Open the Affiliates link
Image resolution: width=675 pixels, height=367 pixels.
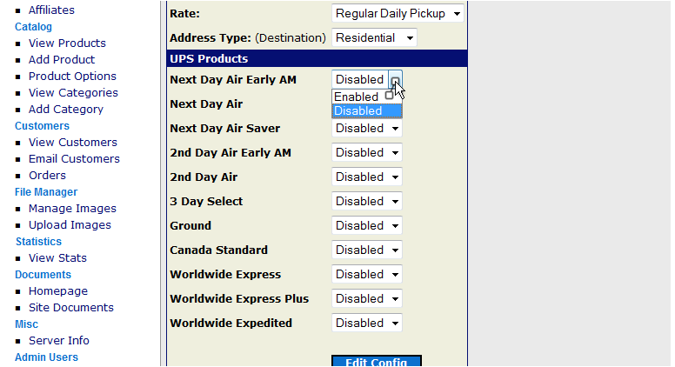(x=51, y=10)
